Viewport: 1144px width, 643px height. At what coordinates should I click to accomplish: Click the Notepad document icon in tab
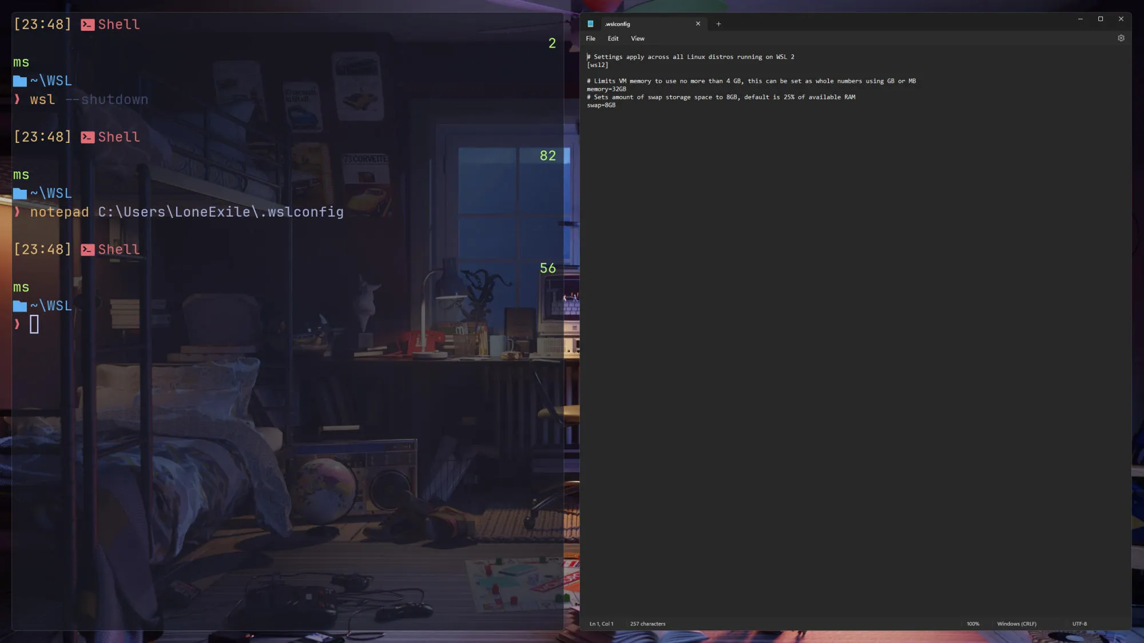point(590,24)
